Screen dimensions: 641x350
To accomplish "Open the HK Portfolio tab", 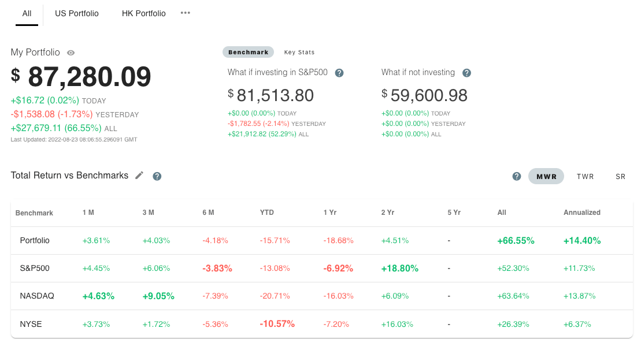I will (x=143, y=13).
